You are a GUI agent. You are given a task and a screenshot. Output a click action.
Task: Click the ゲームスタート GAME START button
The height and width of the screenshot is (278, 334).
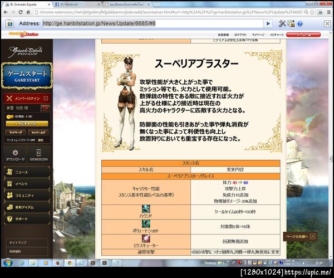(x=27, y=76)
